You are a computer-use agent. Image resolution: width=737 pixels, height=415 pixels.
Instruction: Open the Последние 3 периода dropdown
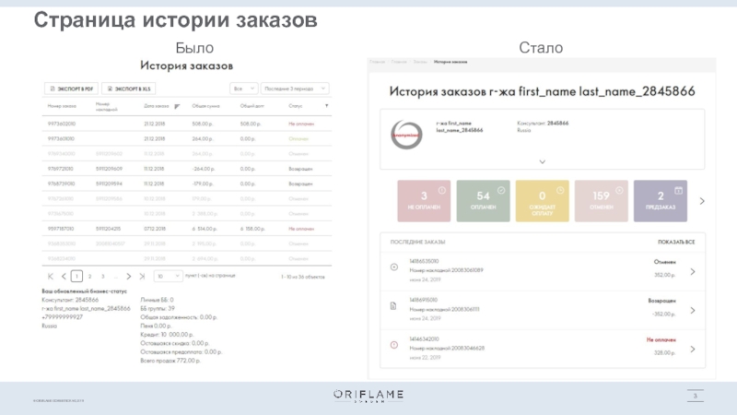coord(295,89)
